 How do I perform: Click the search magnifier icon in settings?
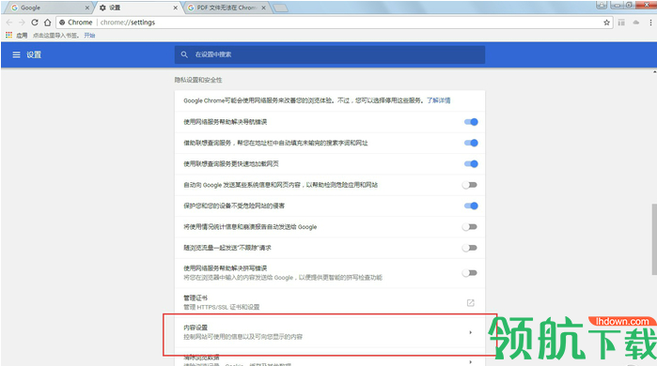point(184,54)
